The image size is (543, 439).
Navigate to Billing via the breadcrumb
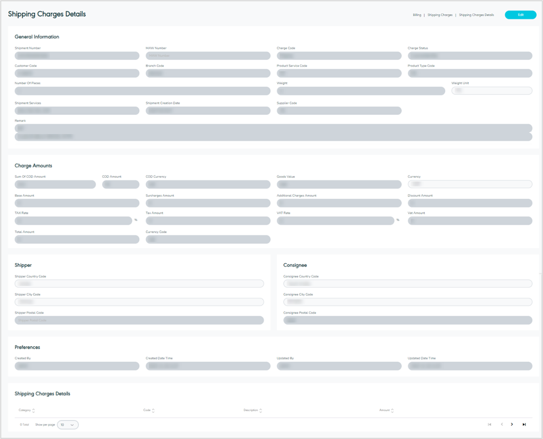pyautogui.click(x=416, y=15)
